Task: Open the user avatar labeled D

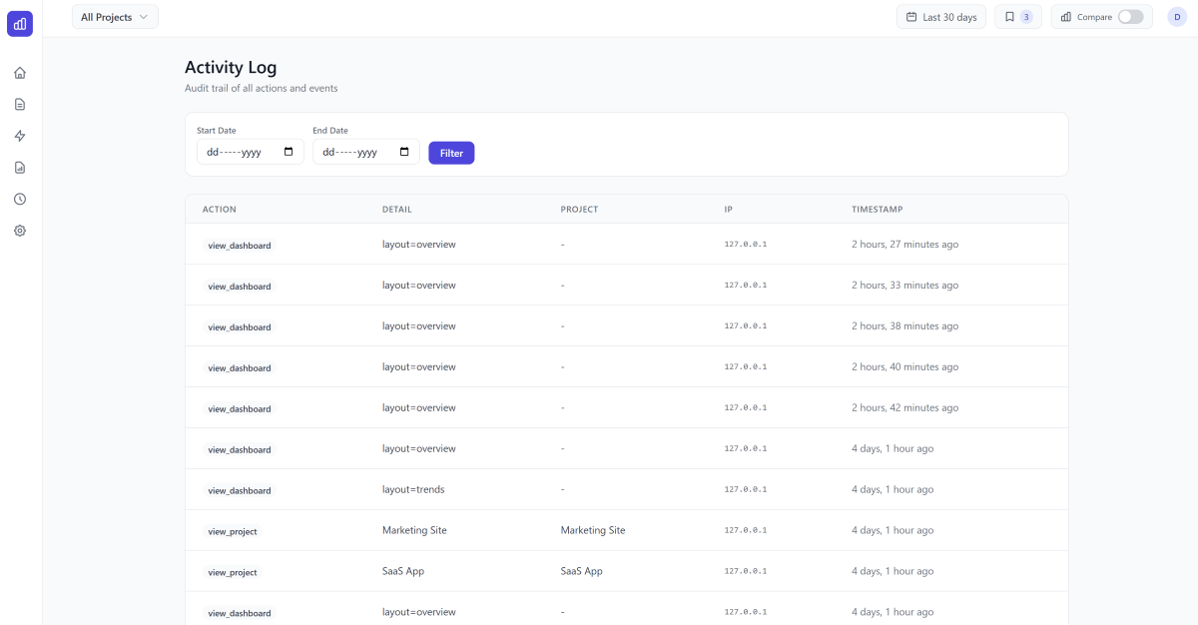Action: pos(1177,17)
